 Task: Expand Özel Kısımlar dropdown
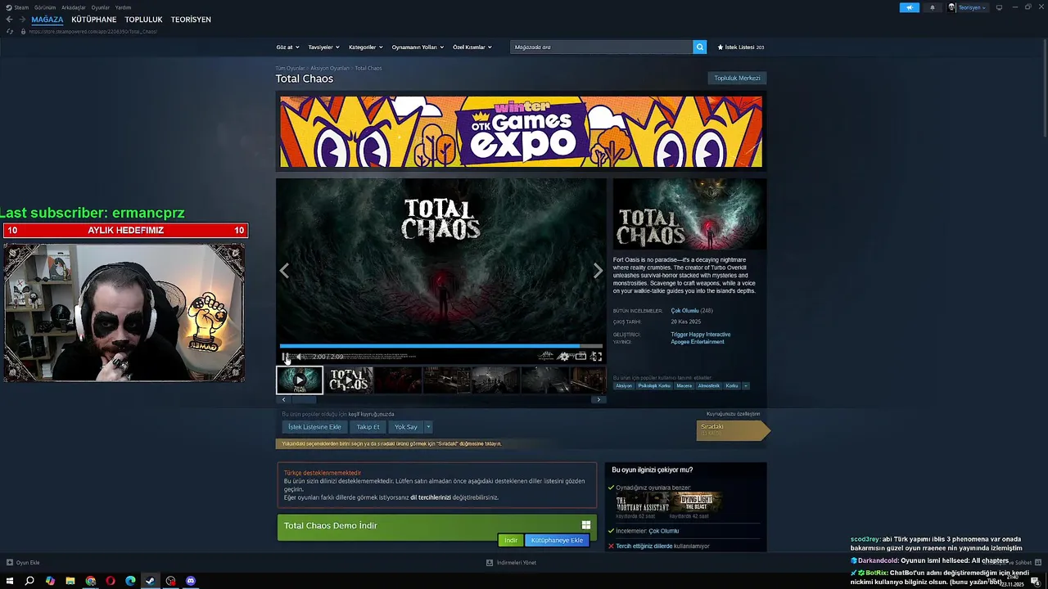pos(472,47)
